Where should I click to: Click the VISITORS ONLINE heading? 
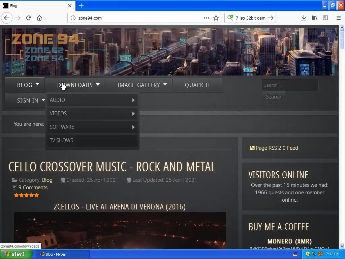(x=278, y=175)
